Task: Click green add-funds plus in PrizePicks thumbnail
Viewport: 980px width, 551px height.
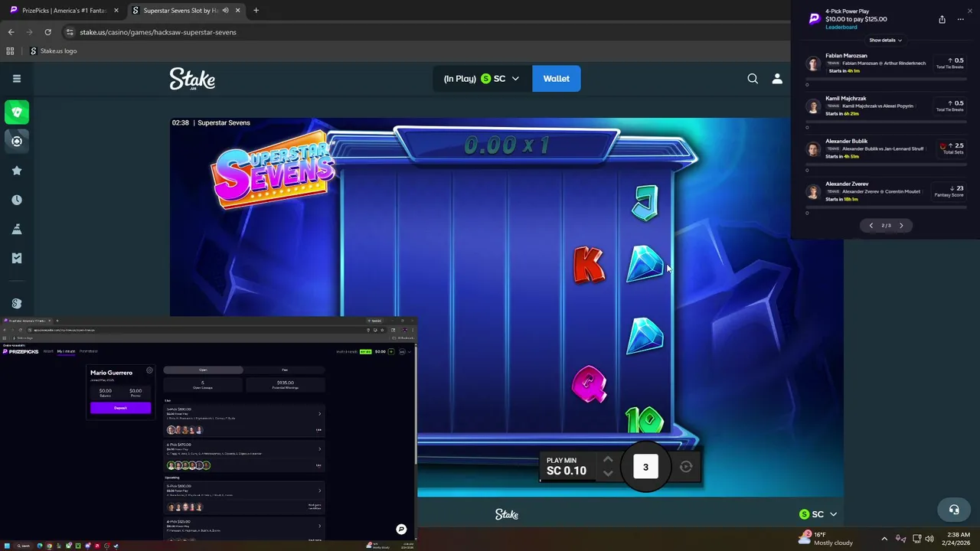Action: [x=391, y=351]
